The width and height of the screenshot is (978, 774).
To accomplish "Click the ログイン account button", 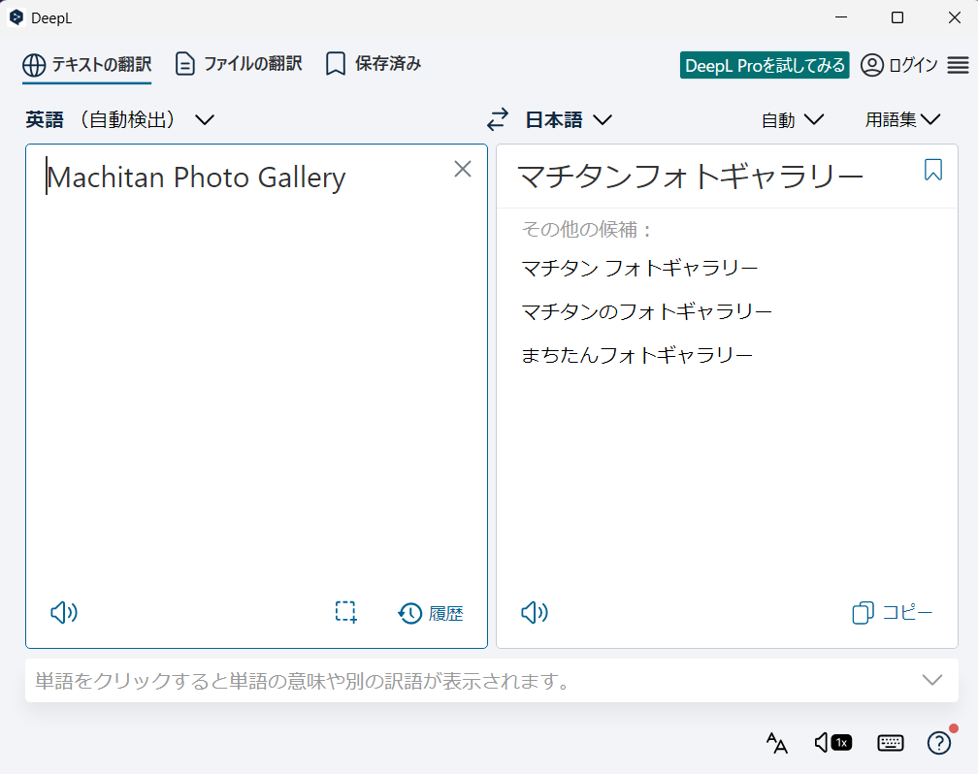I will coord(898,65).
